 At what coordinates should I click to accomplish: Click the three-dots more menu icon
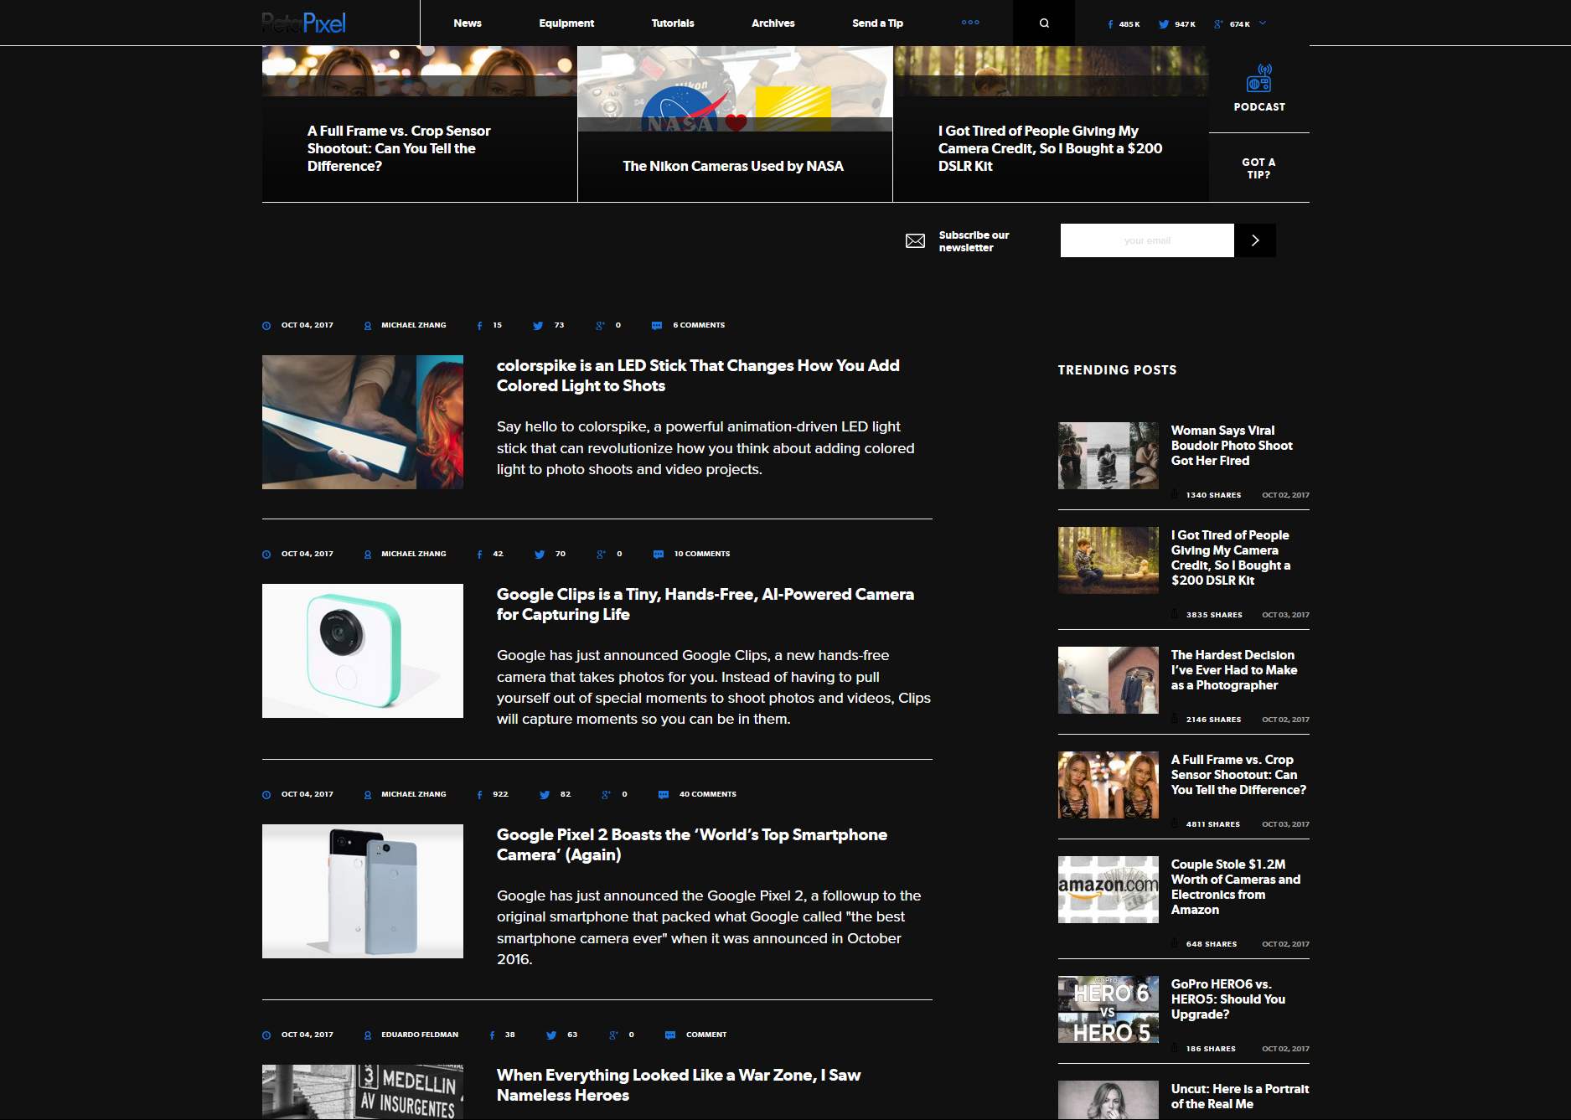(970, 23)
